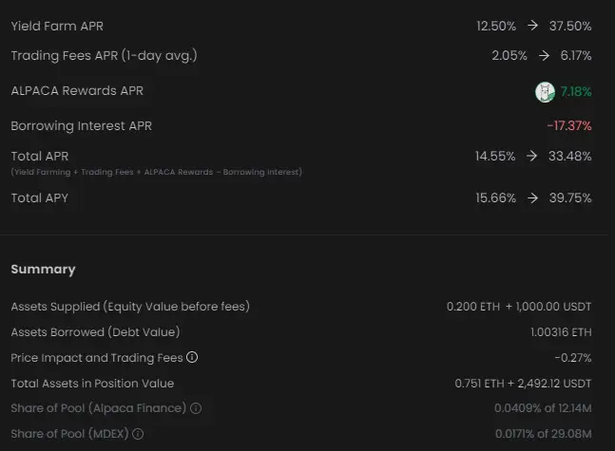Select the Trading Fees APR (1-day avg.) label
Viewport: 615px width, 451px height.
(104, 56)
